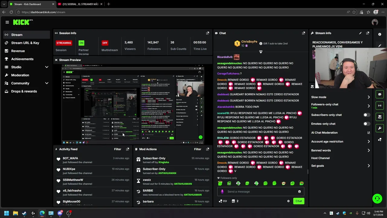Click the channel points infinity icon
Viewport: 387px width, 218px height.
click(223, 201)
